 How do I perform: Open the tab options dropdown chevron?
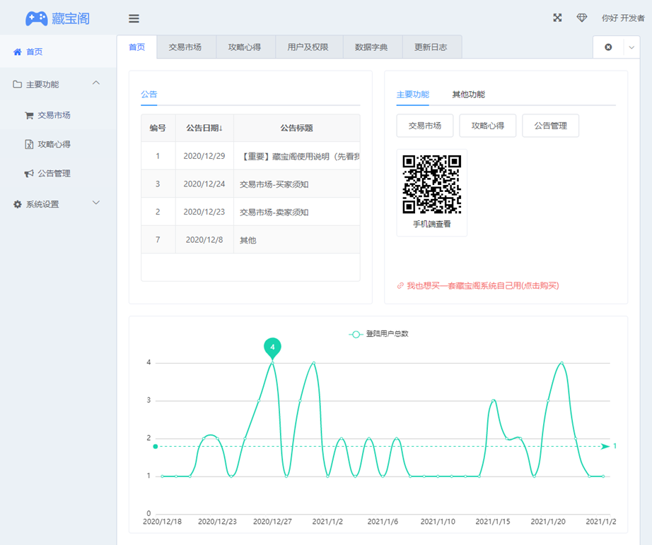point(631,47)
